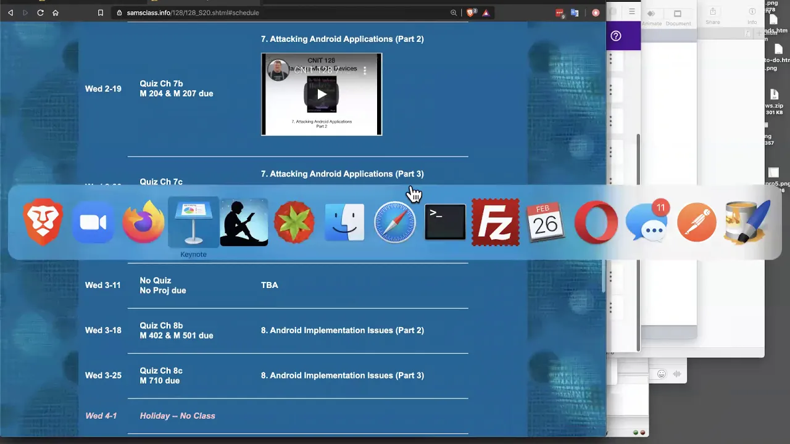This screenshot has width=790, height=444.
Task: Click "Quiz Ch 8b" text
Action: [161, 326]
